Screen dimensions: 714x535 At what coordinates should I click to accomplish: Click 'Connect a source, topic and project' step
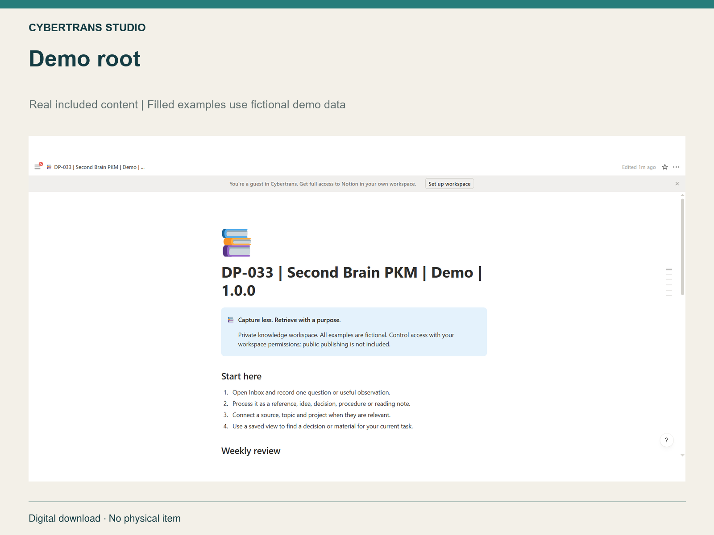[x=311, y=415]
